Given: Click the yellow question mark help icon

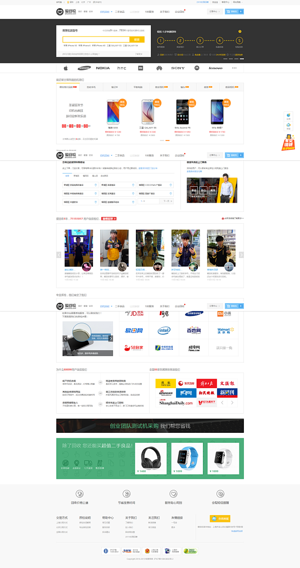Looking at the screenshot, I should coord(240,32).
